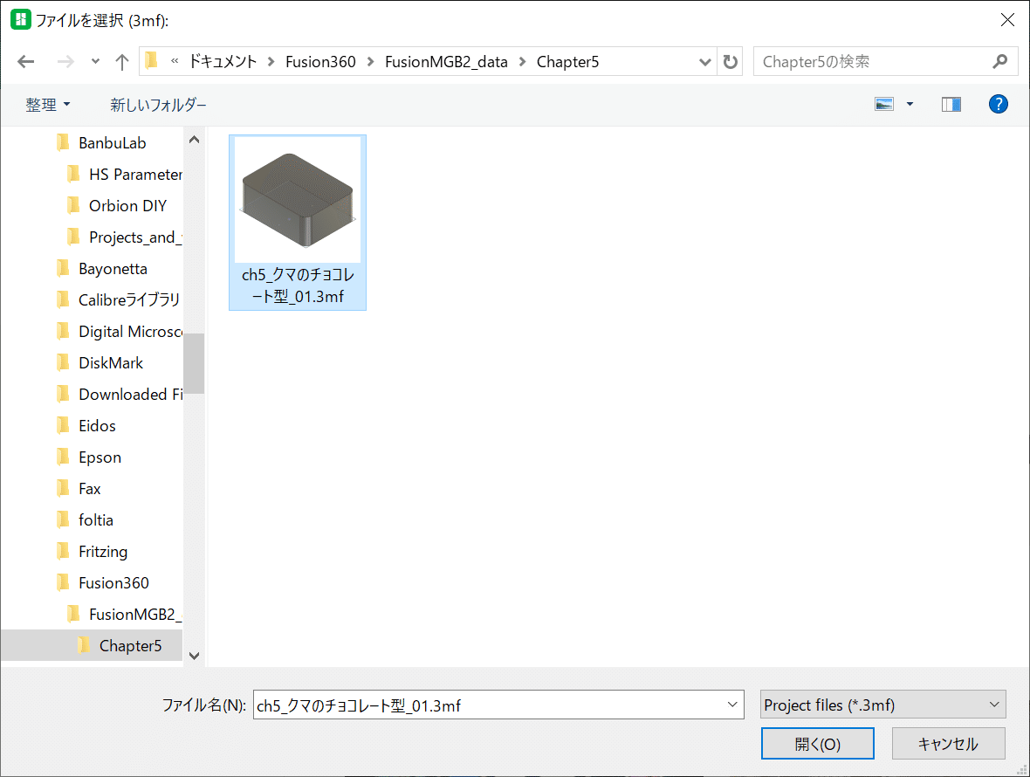Select Chapter5 folder in tree
1030x777 pixels.
click(129, 646)
